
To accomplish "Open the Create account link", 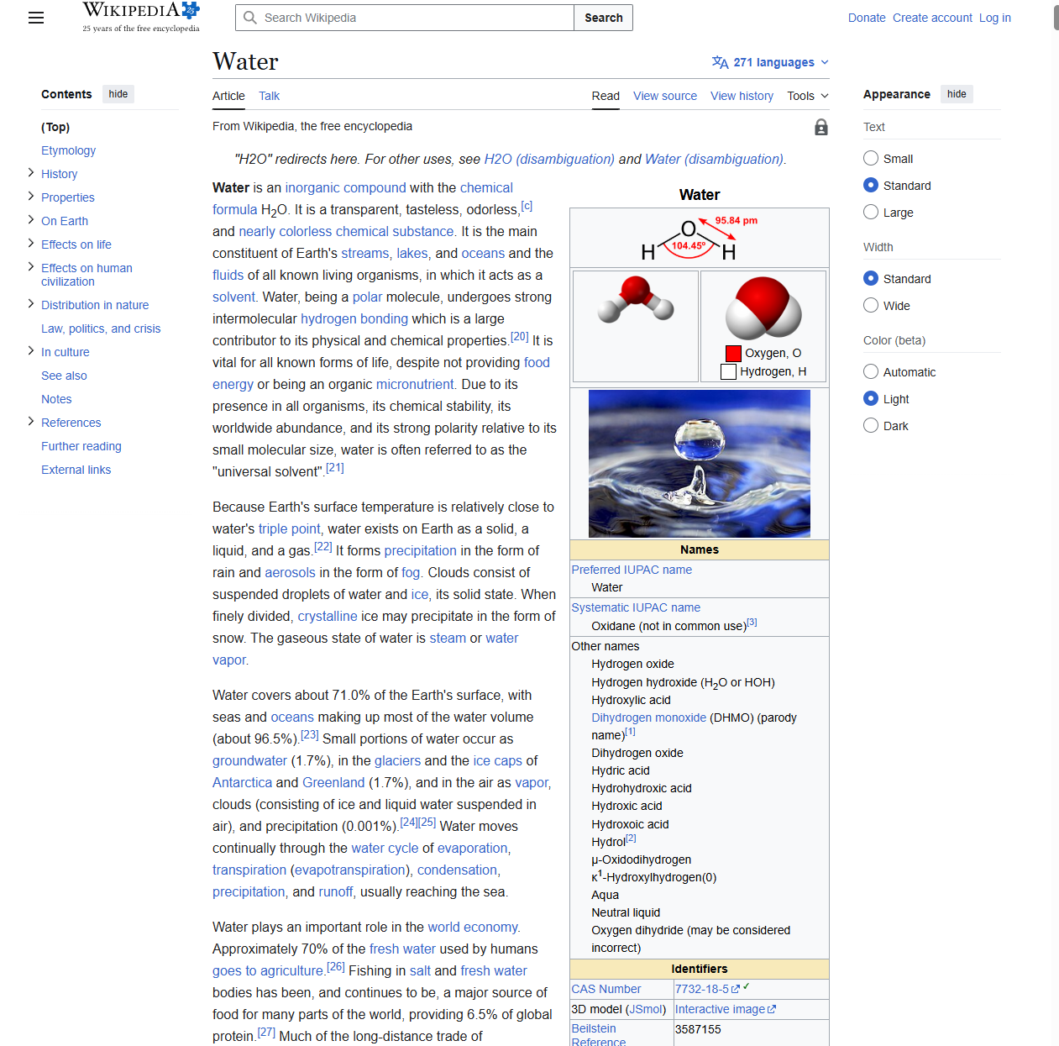I will click(932, 18).
